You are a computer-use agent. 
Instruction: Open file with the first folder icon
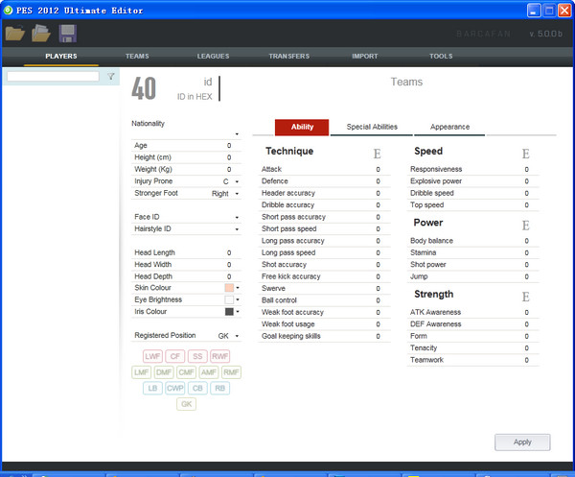point(15,33)
